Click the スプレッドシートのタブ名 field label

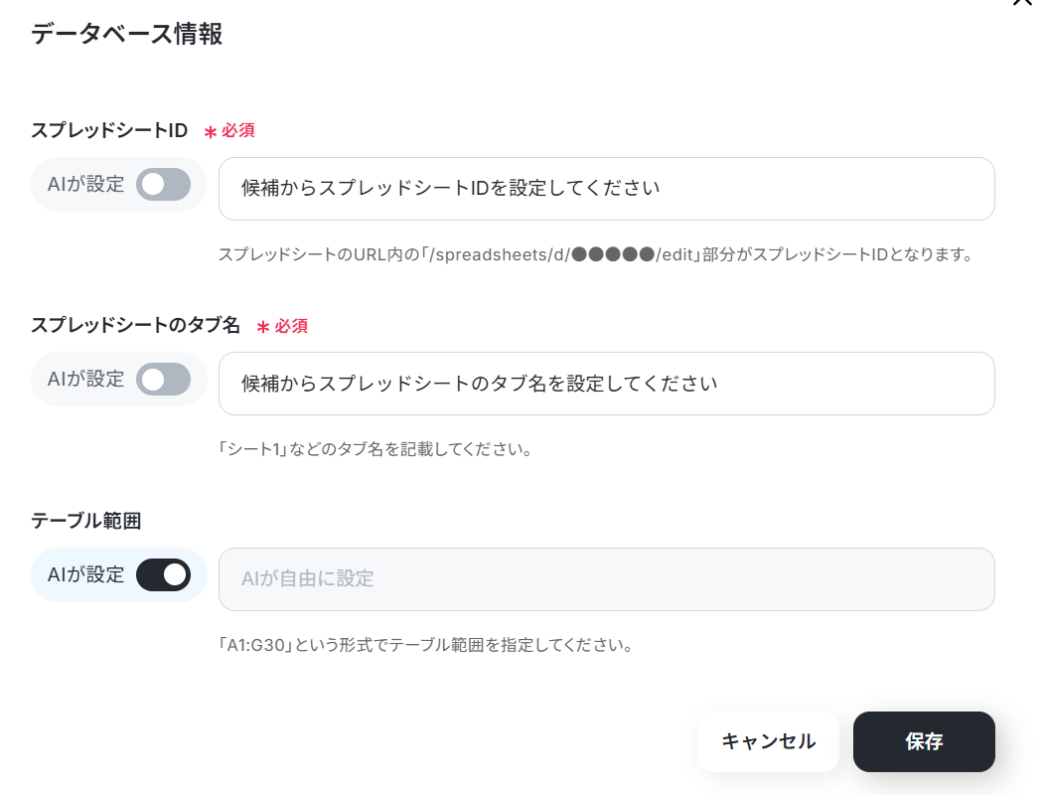click(x=135, y=326)
